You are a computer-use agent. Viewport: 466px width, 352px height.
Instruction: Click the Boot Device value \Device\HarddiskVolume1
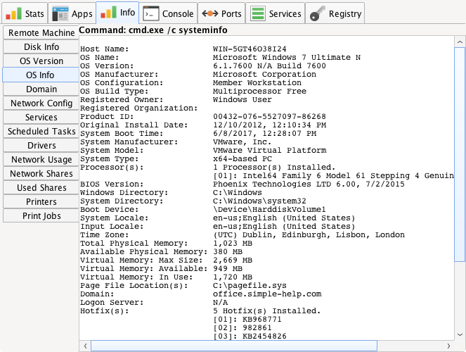point(269,210)
